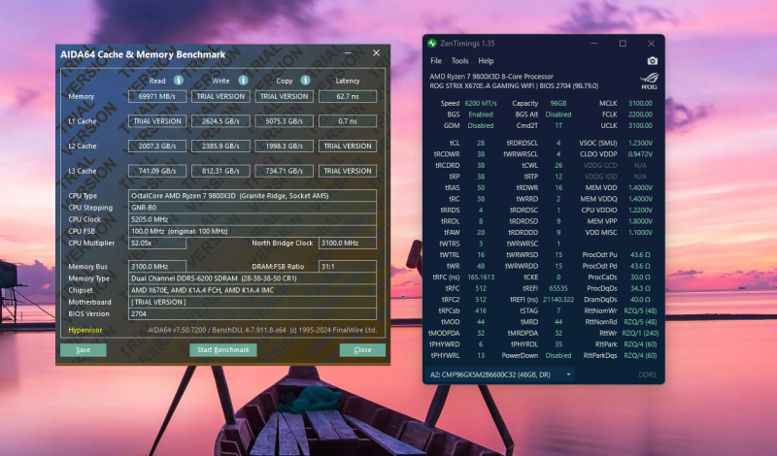The height and width of the screenshot is (456, 777).
Task: Open the Tools menu in ZenTimings
Action: coord(459,61)
